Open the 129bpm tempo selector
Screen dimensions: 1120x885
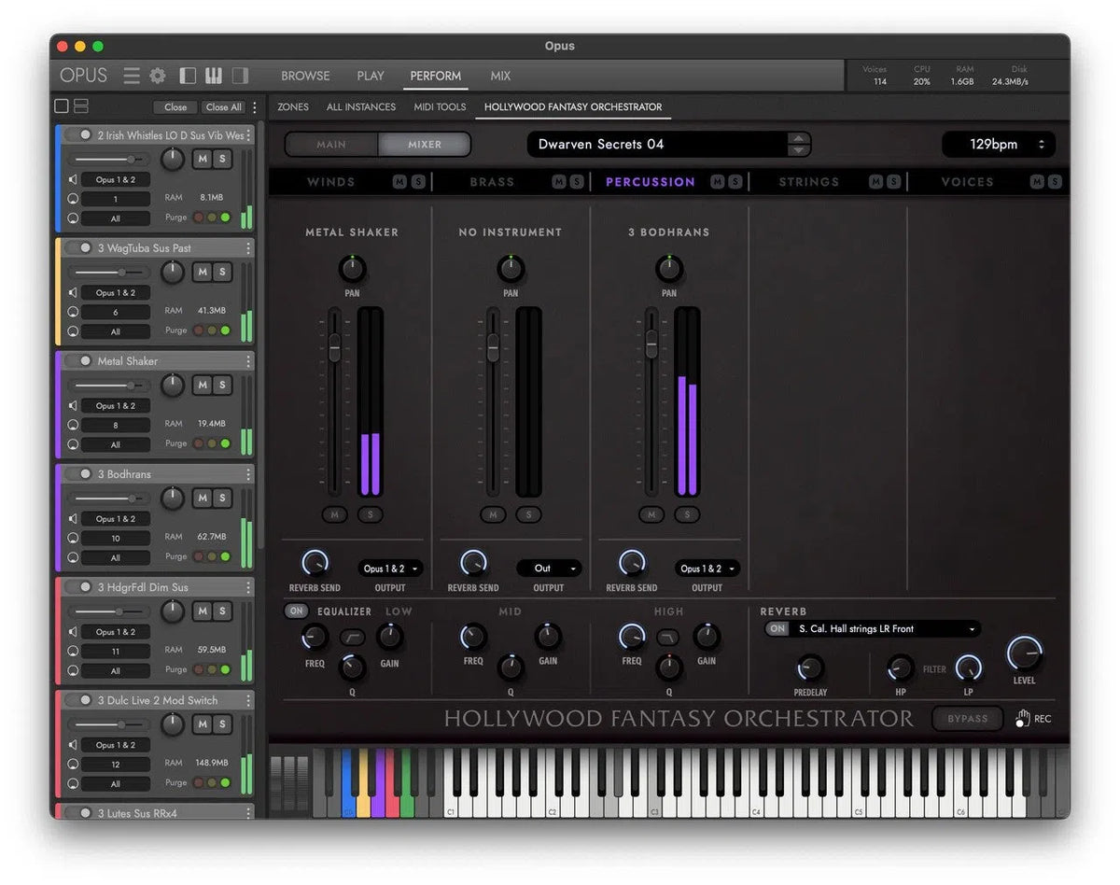point(999,145)
